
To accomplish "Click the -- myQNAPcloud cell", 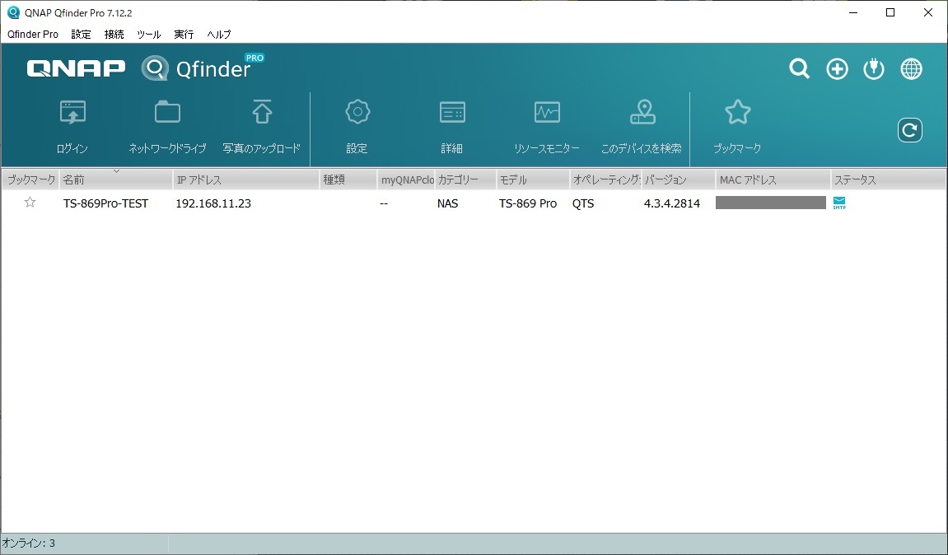I will click(384, 203).
